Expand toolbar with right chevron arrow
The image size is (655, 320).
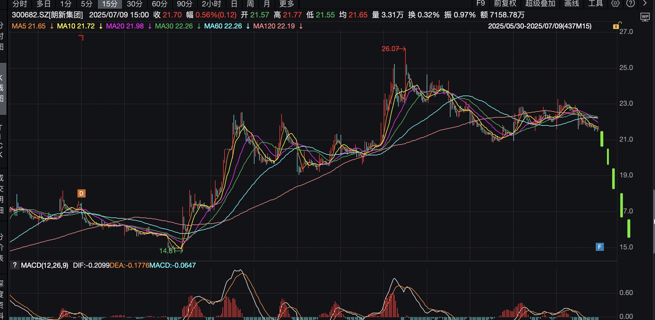pos(645,3)
